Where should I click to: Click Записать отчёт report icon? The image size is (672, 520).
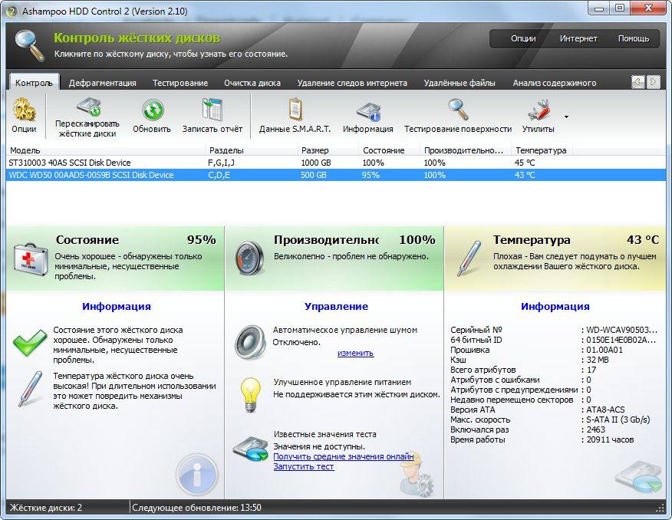point(212,110)
